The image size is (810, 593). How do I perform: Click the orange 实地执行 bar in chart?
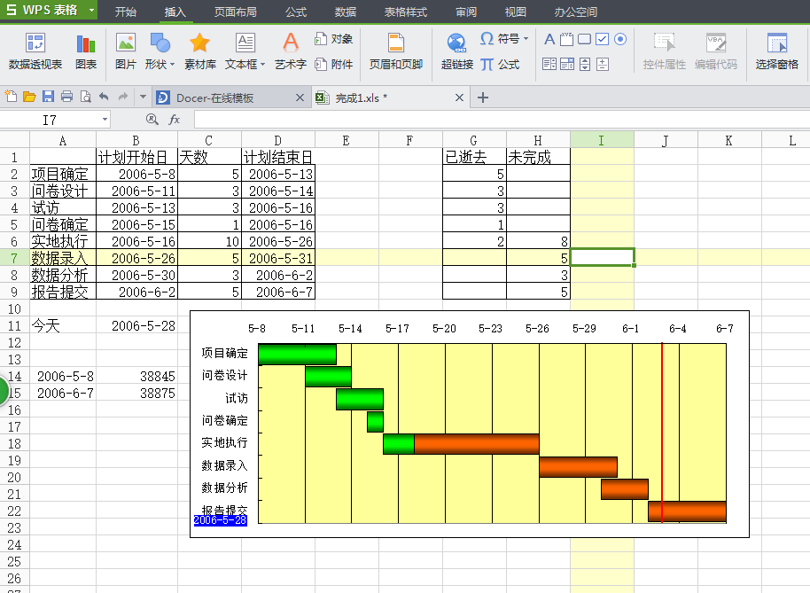tap(476, 443)
